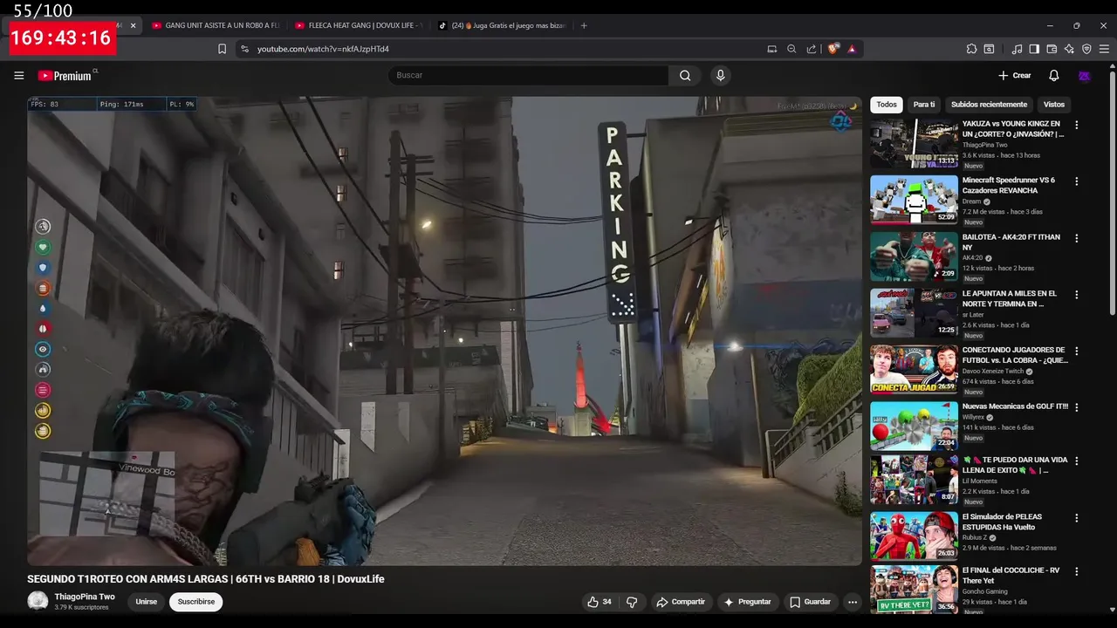Open Brave Rewards triangle icon
1117x628 pixels.
click(852, 49)
